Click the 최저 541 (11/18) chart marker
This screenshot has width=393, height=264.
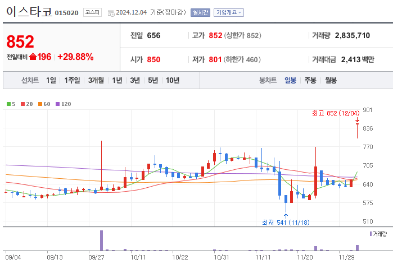point(286,223)
